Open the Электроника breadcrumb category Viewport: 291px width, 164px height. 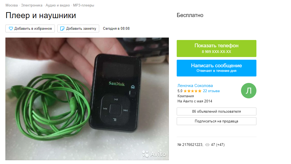[32, 5]
